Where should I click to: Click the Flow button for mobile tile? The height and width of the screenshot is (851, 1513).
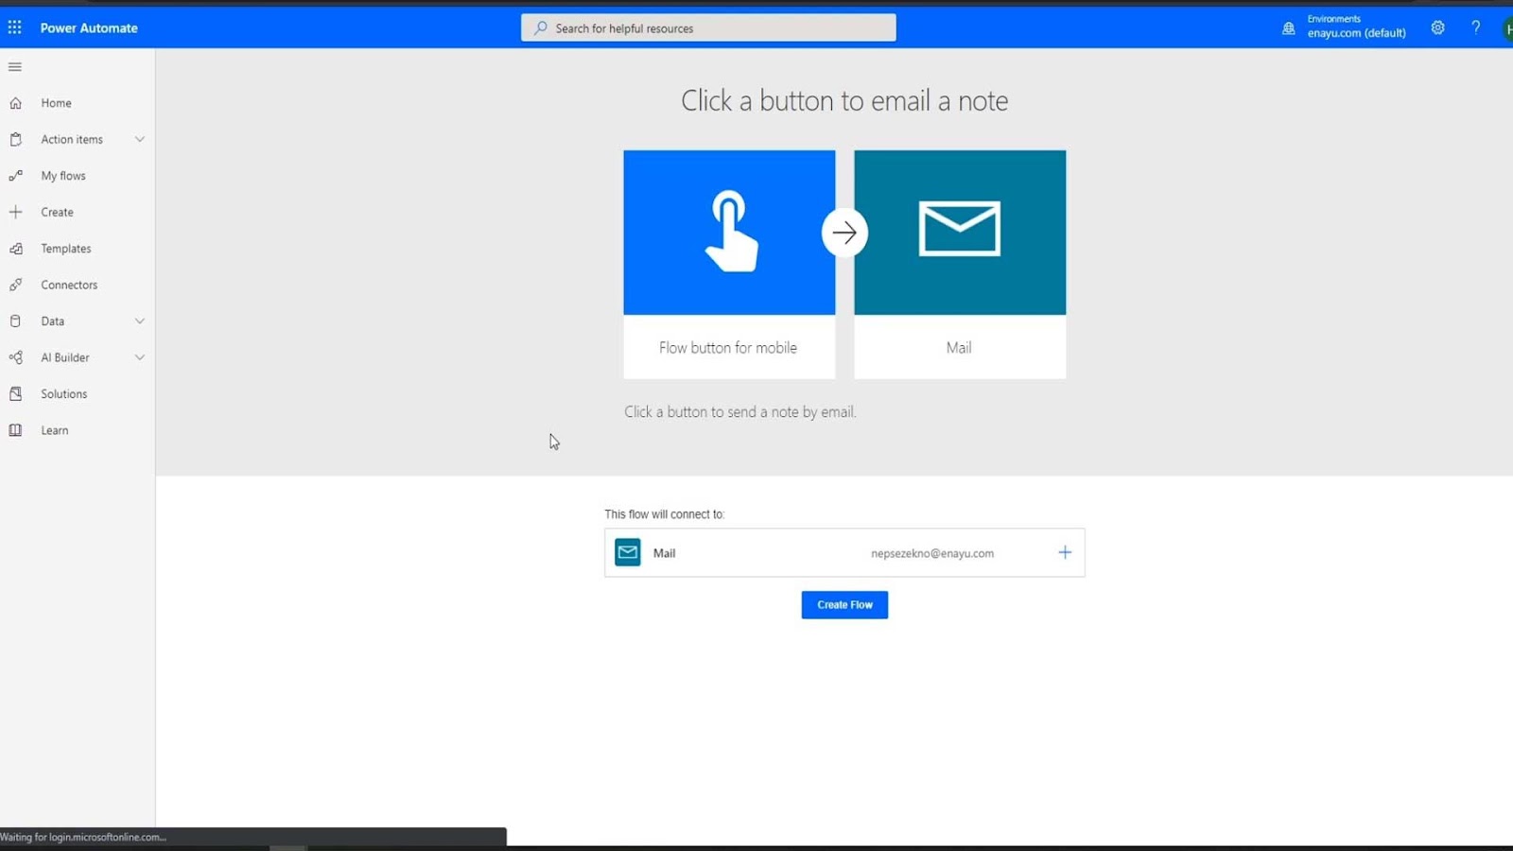coord(729,265)
